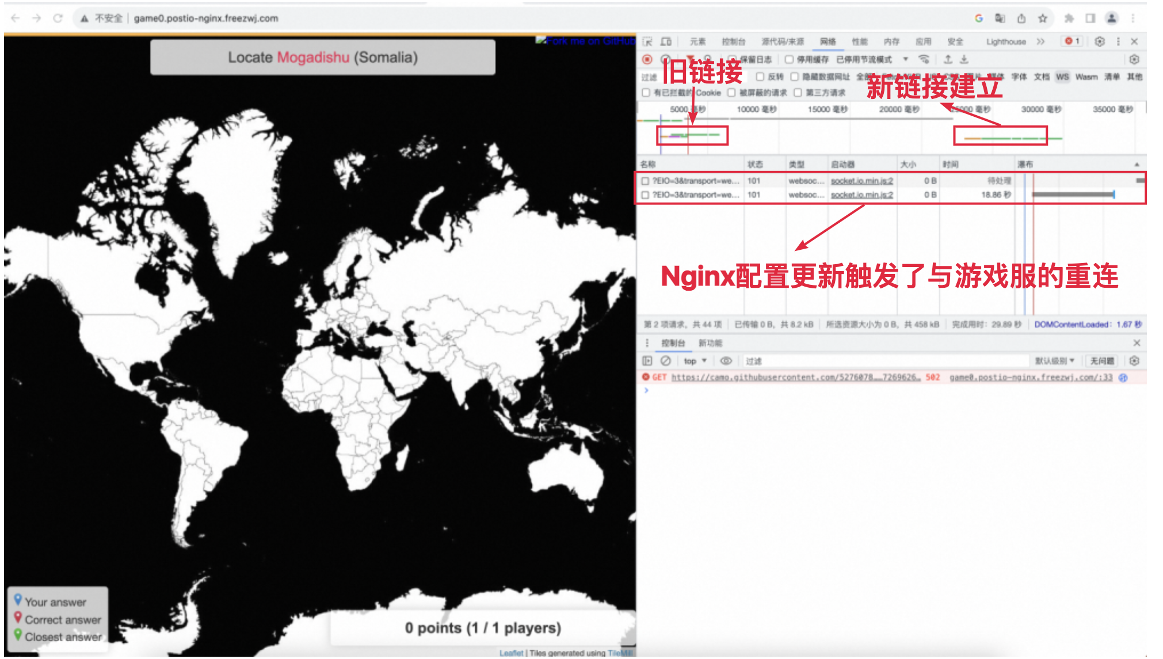Click the inspect element picker icon
Screen dimensions: 1163x659
pos(647,41)
